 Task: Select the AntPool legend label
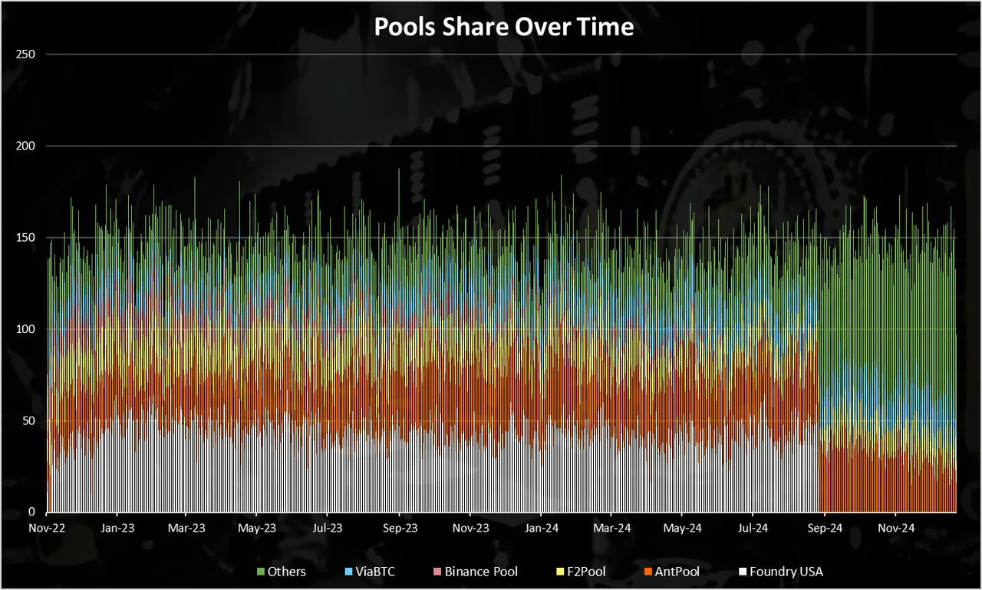(x=677, y=572)
